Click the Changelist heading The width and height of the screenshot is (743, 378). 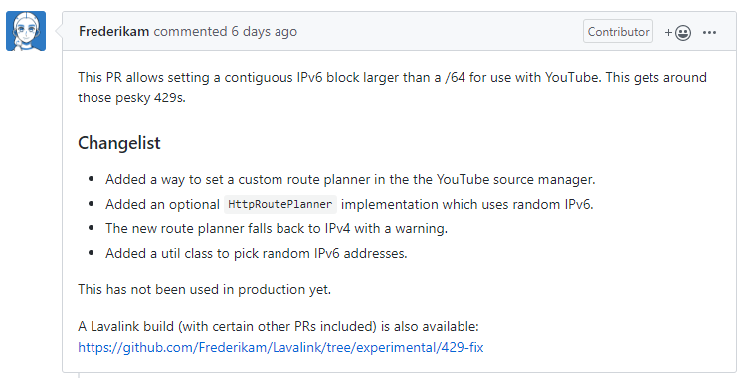pos(119,143)
